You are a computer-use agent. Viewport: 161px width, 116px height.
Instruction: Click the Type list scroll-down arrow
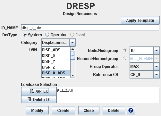73,75
